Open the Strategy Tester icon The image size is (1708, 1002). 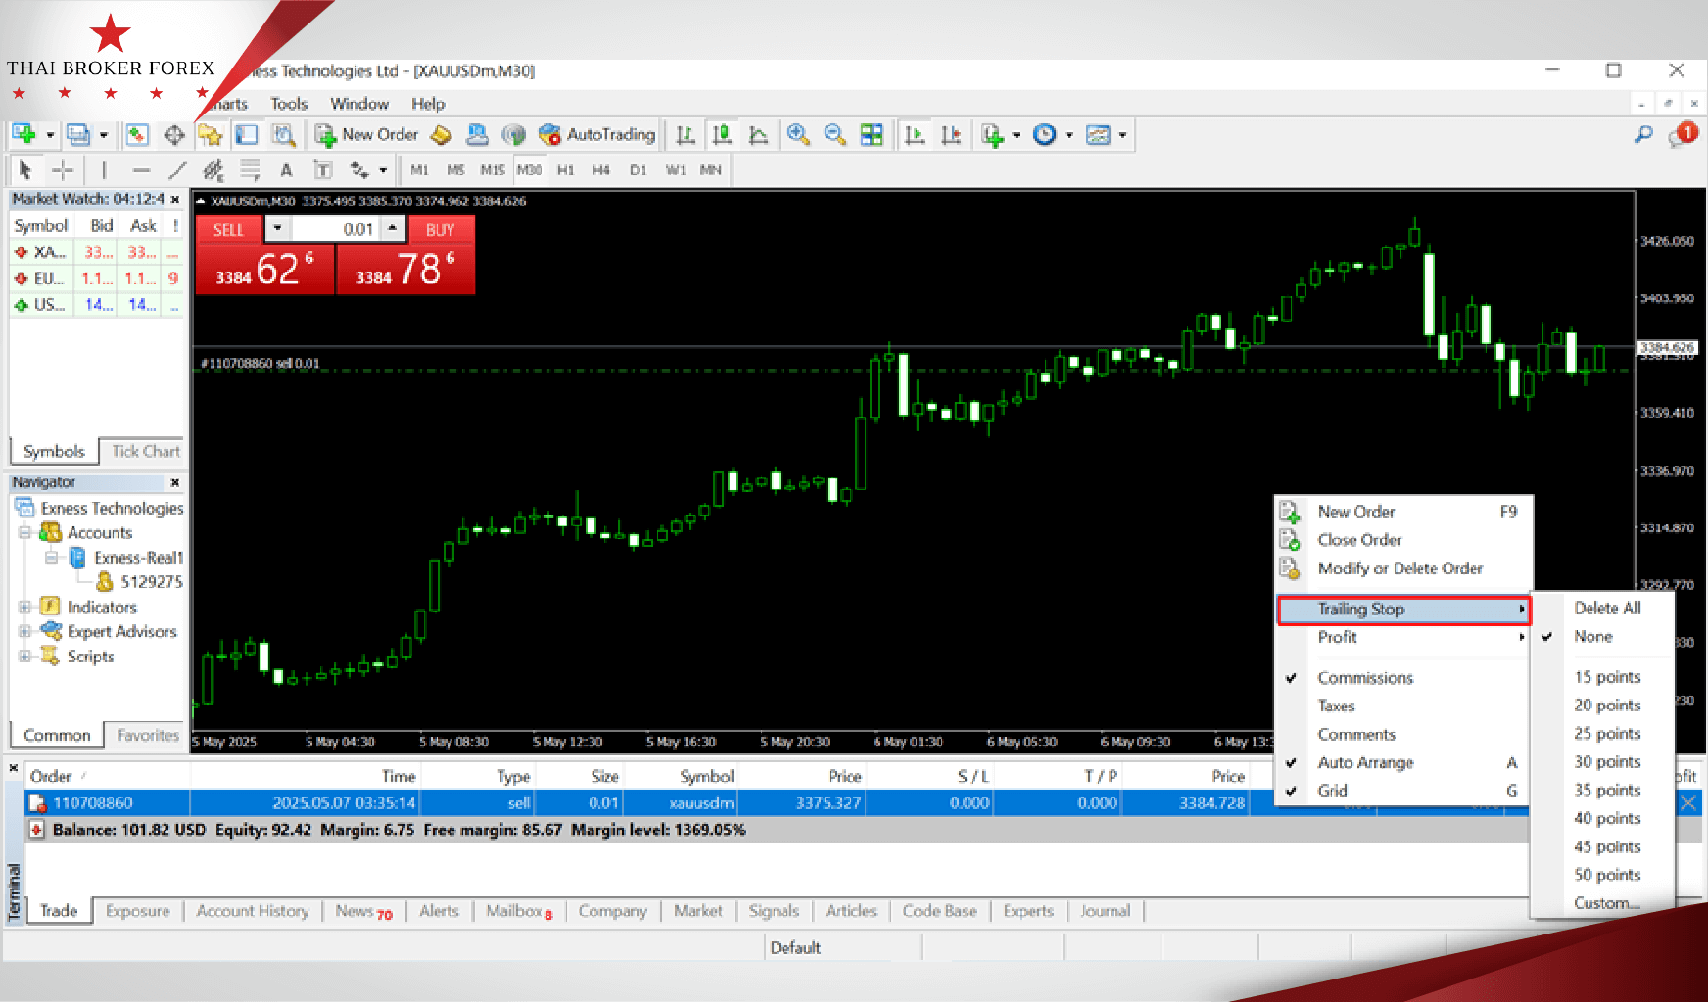pyautogui.click(x=284, y=135)
